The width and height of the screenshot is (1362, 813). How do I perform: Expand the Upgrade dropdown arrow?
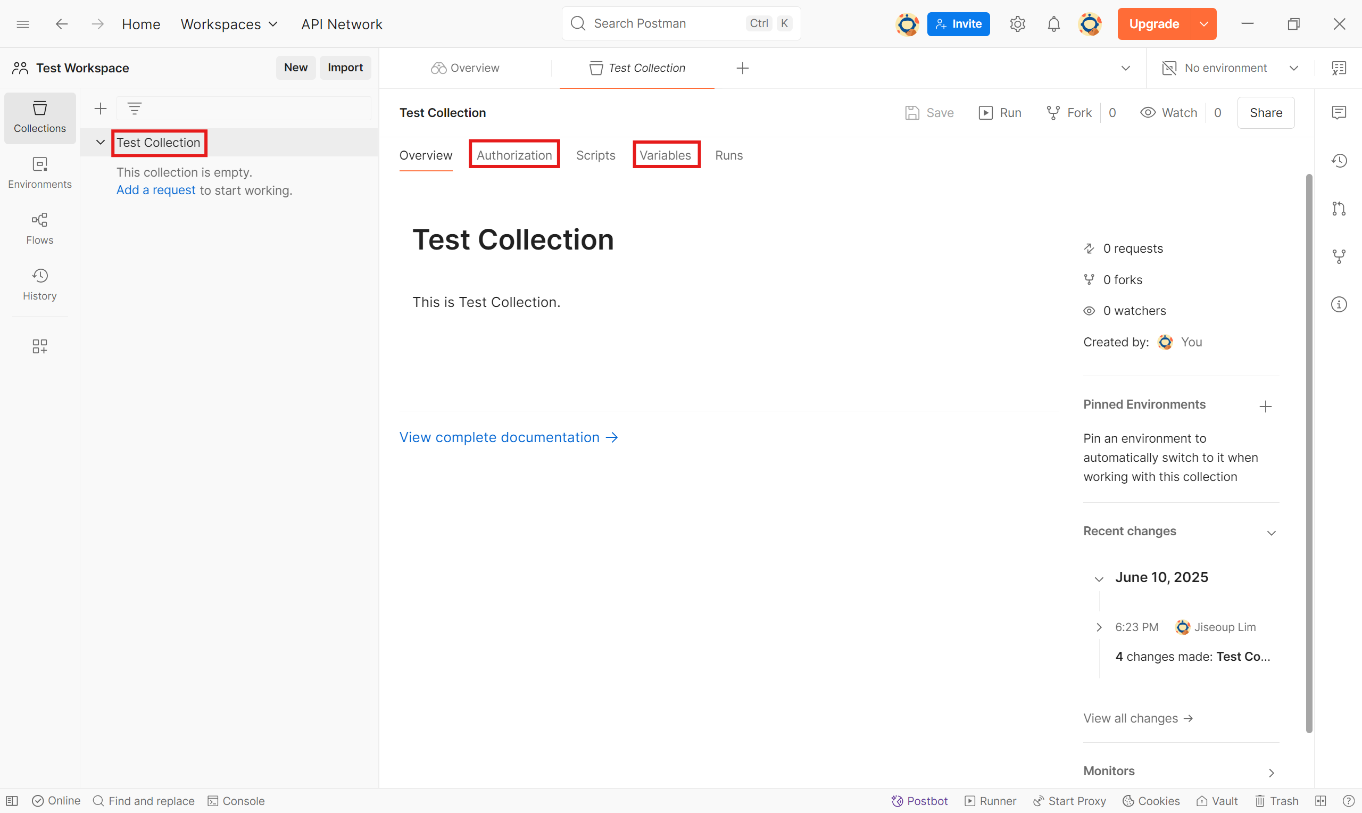pos(1204,24)
